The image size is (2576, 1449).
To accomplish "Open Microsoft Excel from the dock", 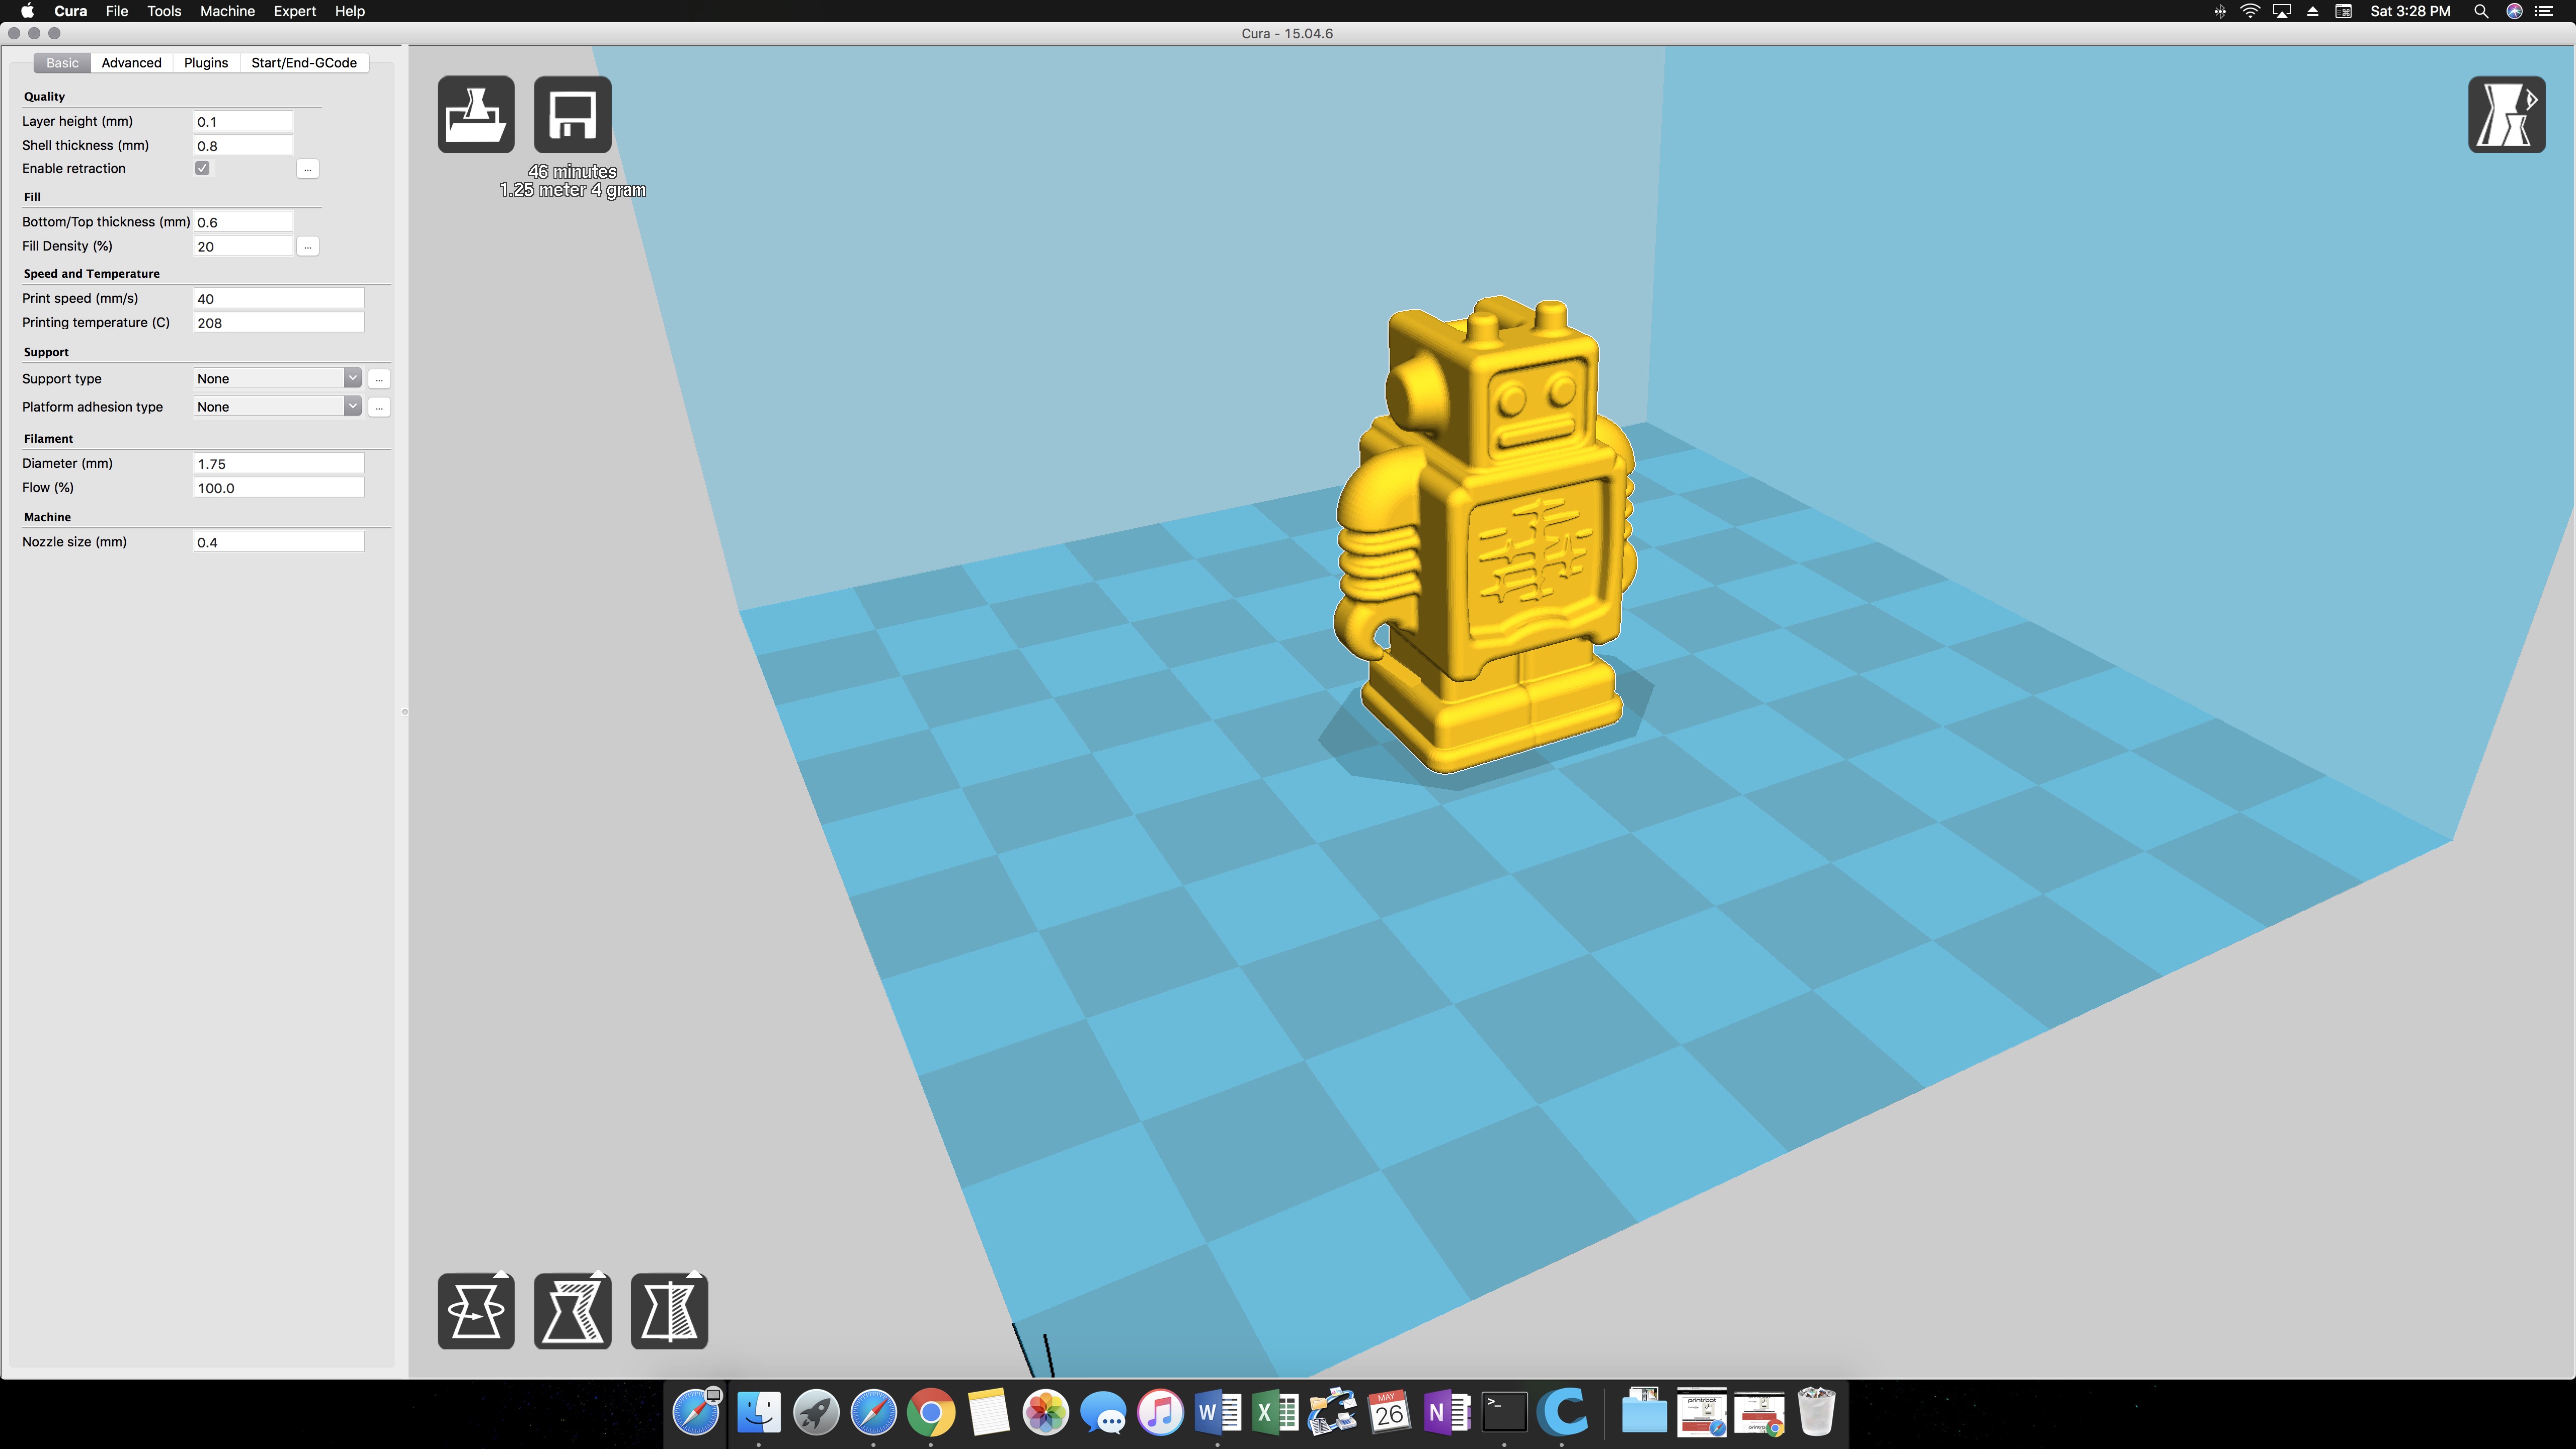I will click(1275, 1412).
